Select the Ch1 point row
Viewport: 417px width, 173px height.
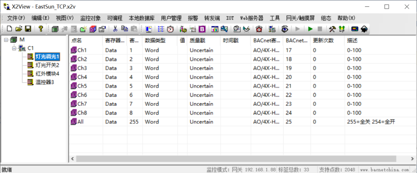pyautogui.click(x=242, y=50)
